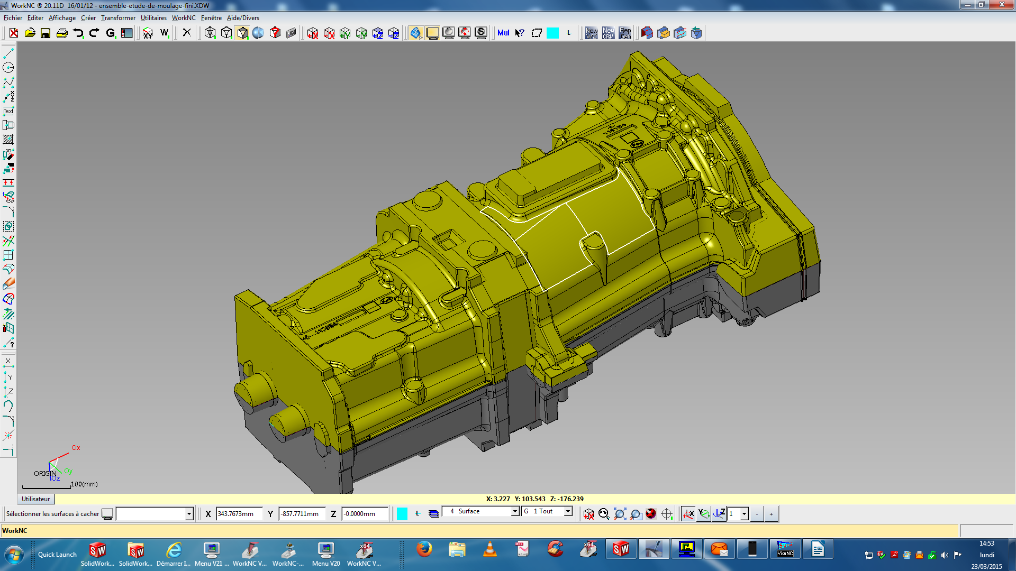Click the Rep Geo toolbar icon
1016x571 pixels.
click(x=625, y=33)
